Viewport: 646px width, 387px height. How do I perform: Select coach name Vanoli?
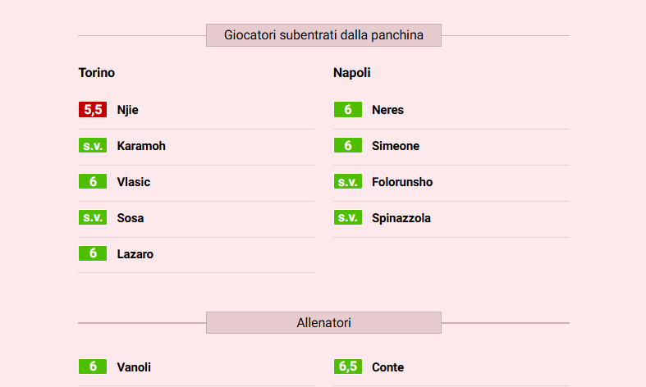[x=134, y=367]
